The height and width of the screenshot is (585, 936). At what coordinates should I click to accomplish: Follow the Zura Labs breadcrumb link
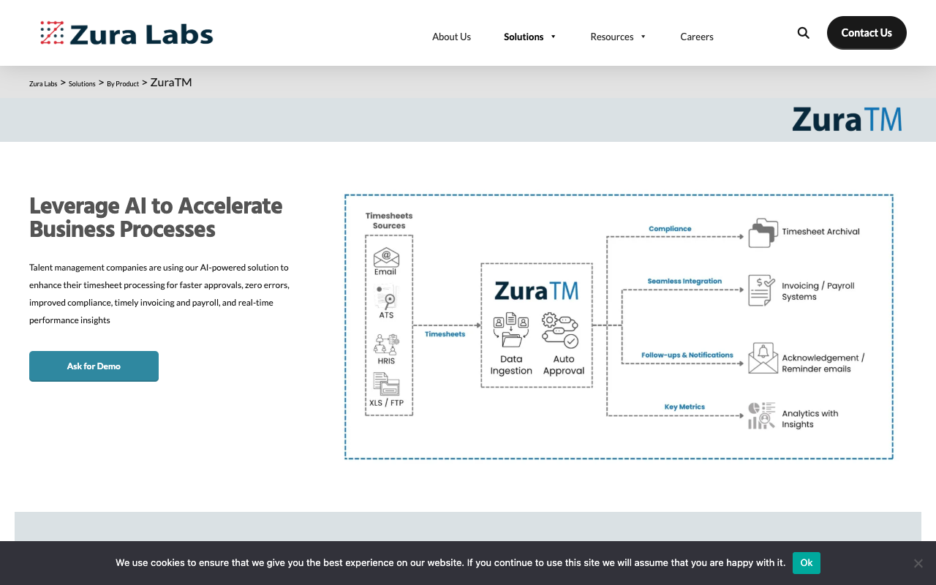point(43,83)
